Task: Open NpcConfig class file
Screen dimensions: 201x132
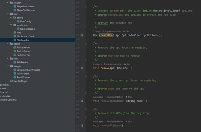Action: click(26, 21)
